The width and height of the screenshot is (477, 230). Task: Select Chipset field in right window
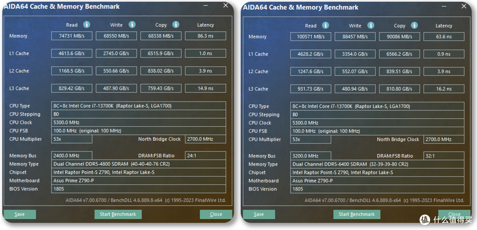pos(377,173)
